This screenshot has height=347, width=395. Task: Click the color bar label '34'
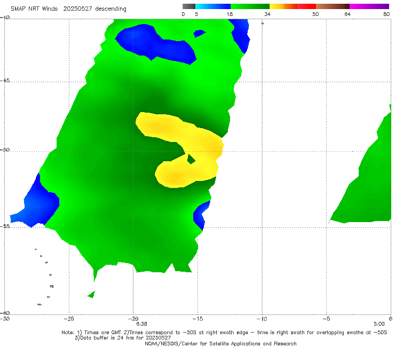coord(267,14)
